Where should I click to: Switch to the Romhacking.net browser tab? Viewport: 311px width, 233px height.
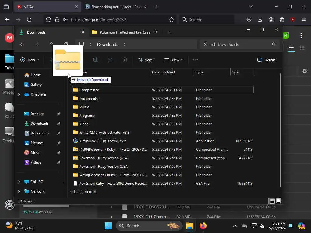(x=116, y=7)
